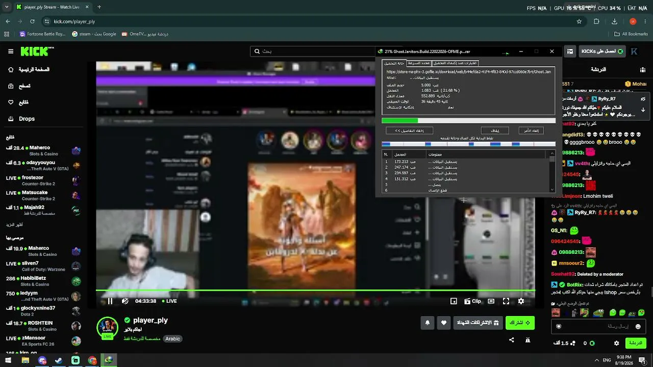Create a Clip of the stream
The width and height of the screenshot is (653, 367).
472,301
